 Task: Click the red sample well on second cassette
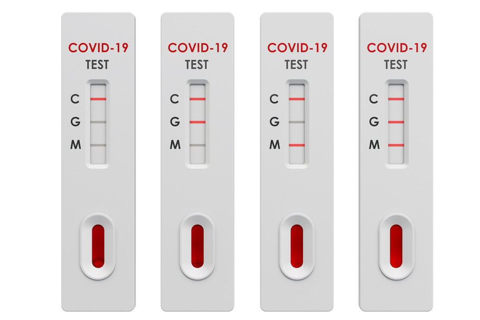click(x=197, y=246)
